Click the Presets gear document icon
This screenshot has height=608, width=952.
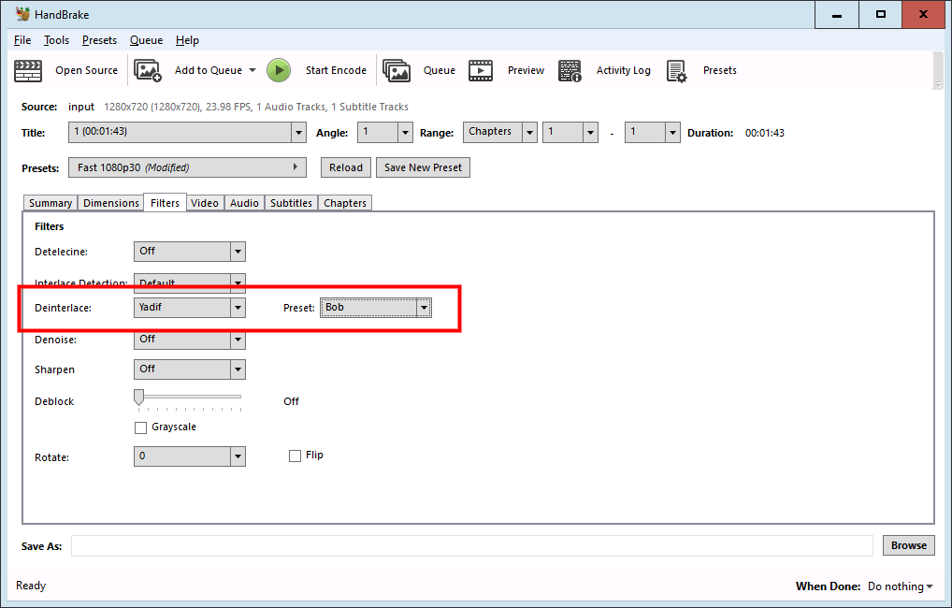click(676, 70)
